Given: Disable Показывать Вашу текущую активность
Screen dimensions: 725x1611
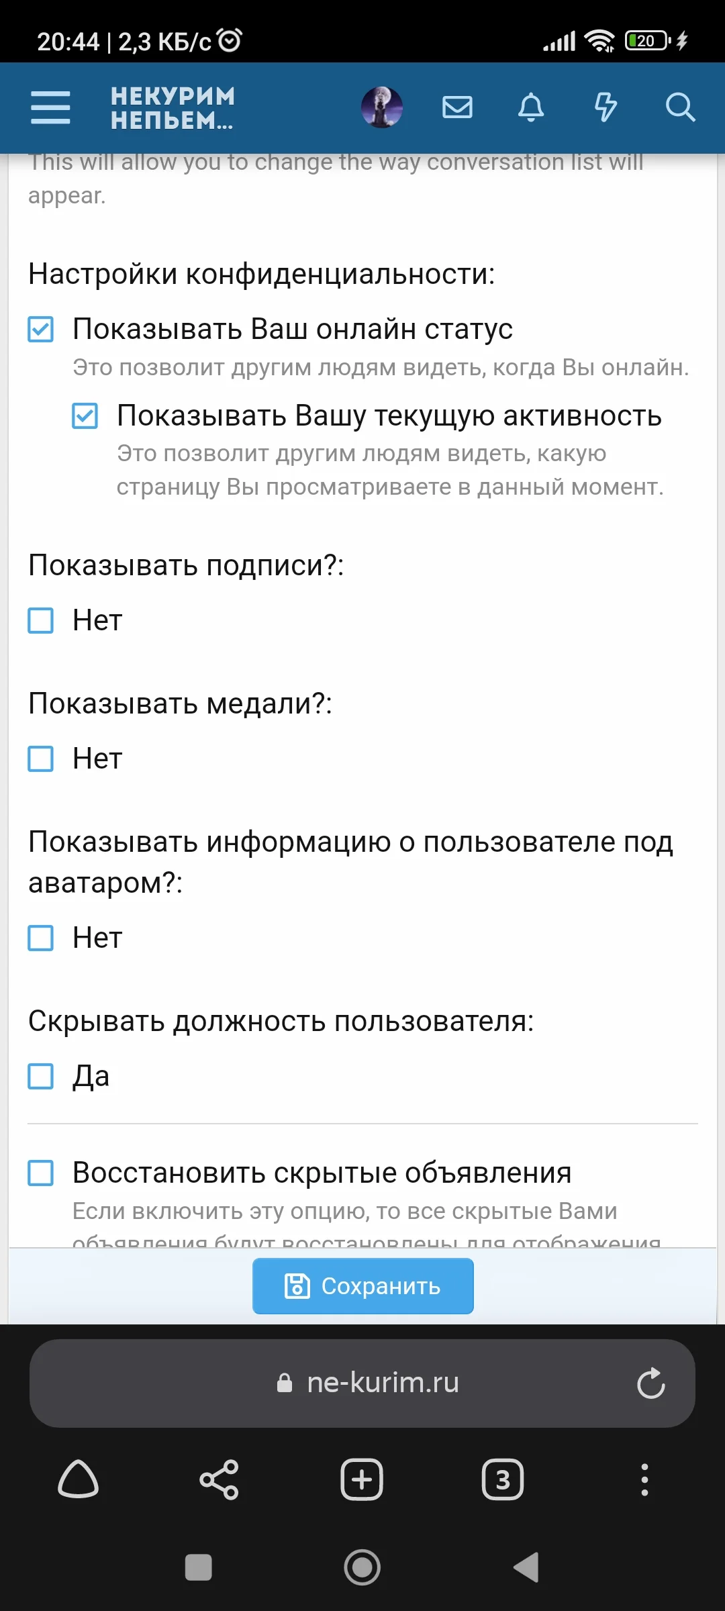Looking at the screenshot, I should tap(84, 416).
